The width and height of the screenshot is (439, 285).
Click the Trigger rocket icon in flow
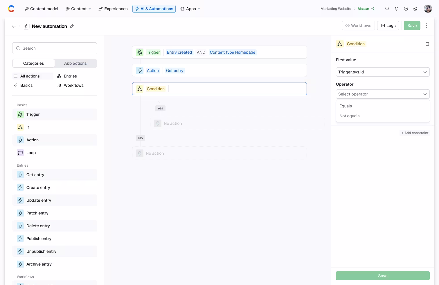(140, 52)
